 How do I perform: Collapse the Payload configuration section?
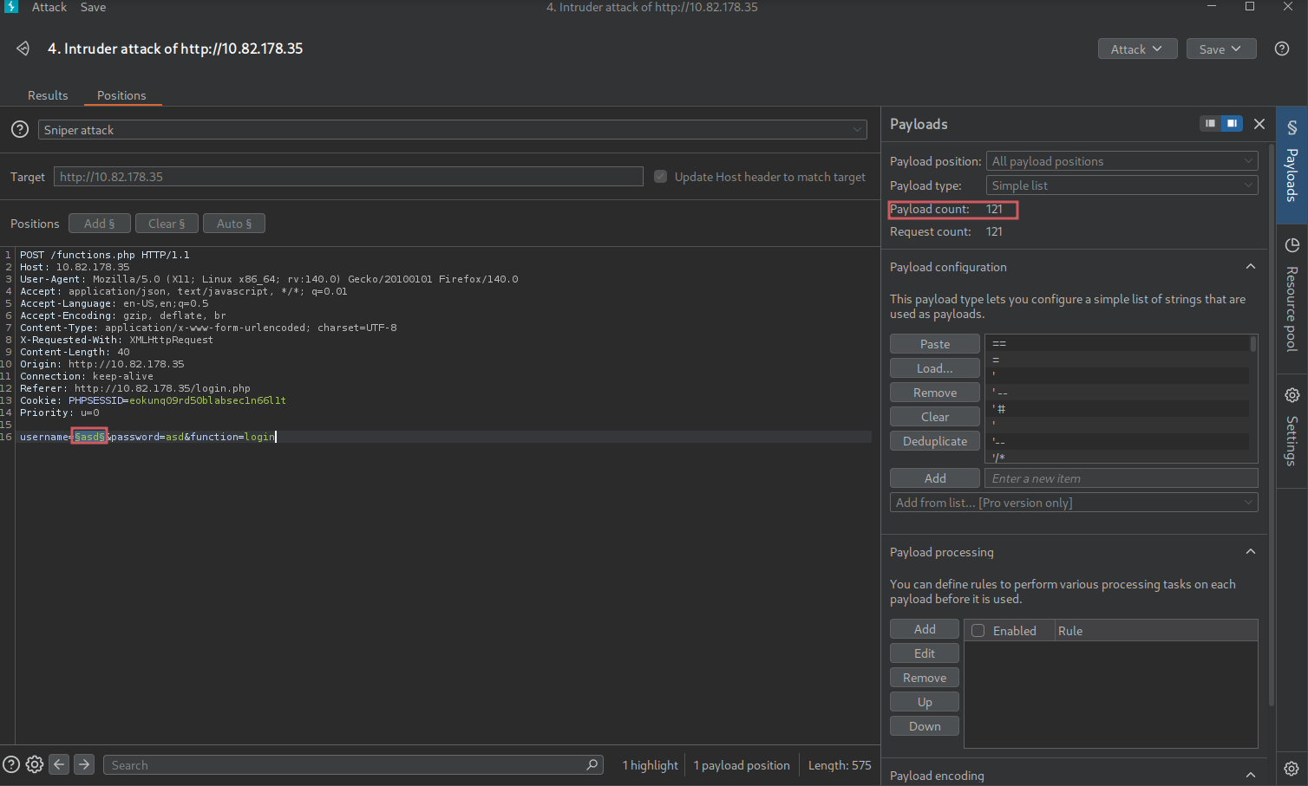pyautogui.click(x=1250, y=267)
